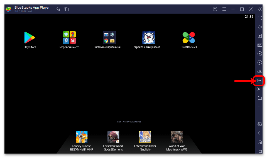Image resolution: width=267 pixels, height=158 pixels.
Task: Open Looney Tunes БЕЗУМНЫЙ МИР game
Action: point(82,137)
